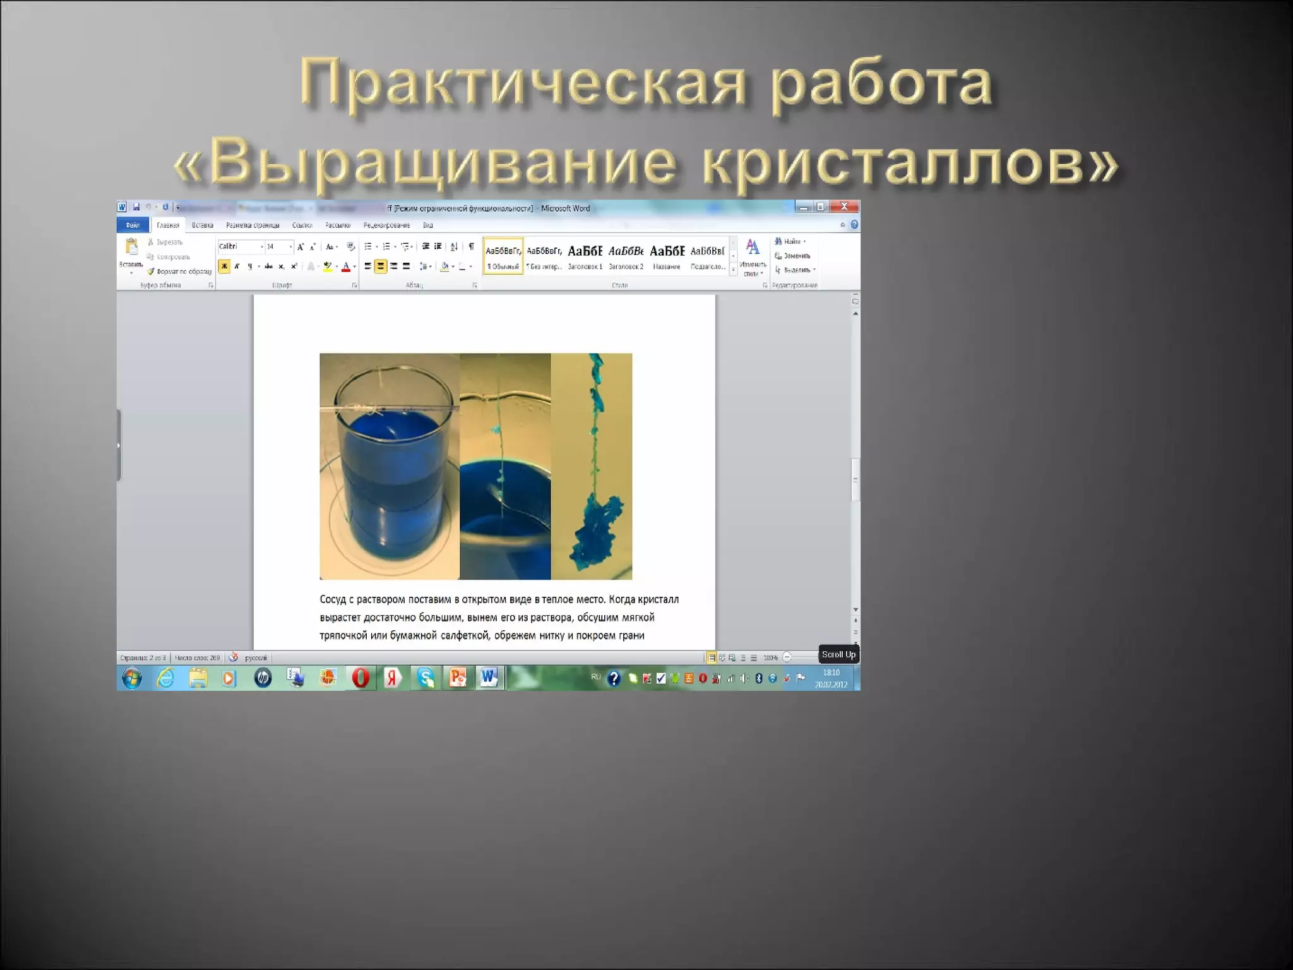Click the grow font size icon
Viewport: 1293px width, 970px height.
pyautogui.click(x=301, y=246)
